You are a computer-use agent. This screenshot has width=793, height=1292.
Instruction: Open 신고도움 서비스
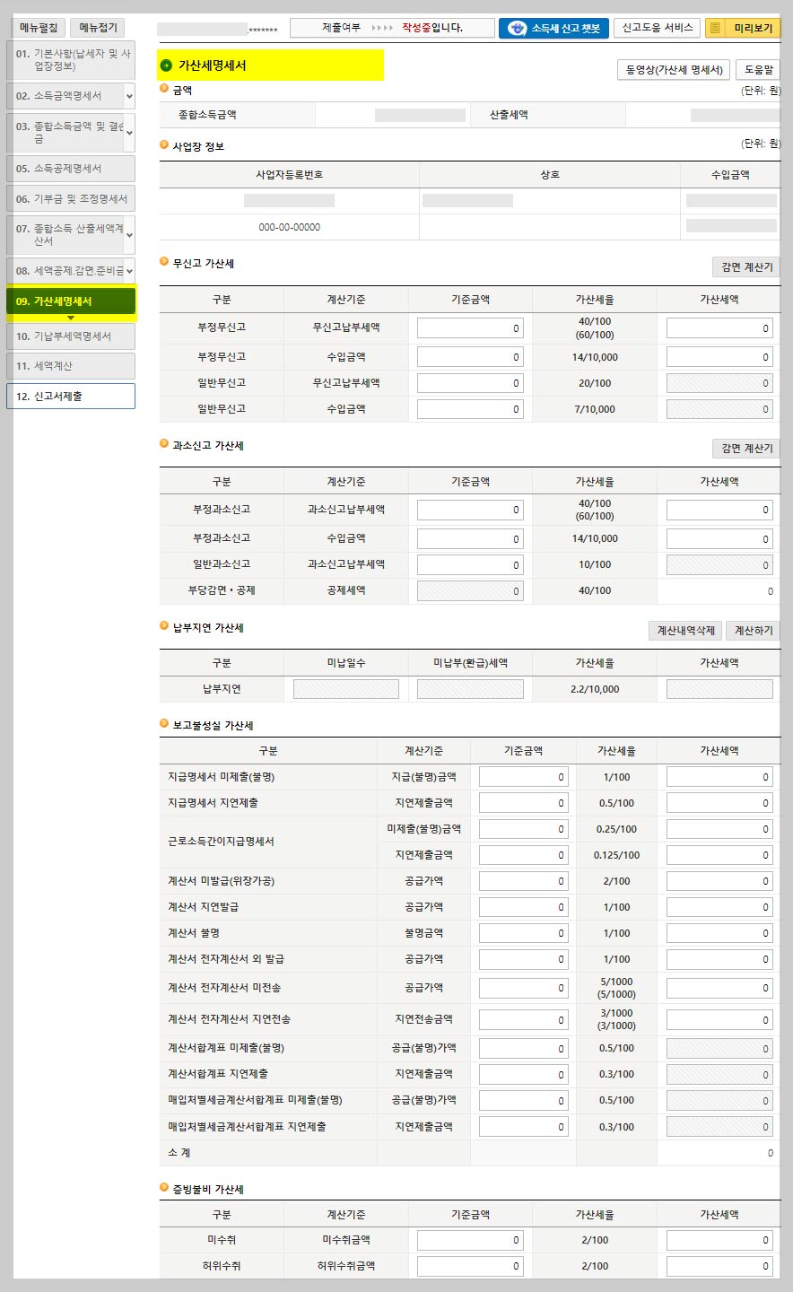658,28
